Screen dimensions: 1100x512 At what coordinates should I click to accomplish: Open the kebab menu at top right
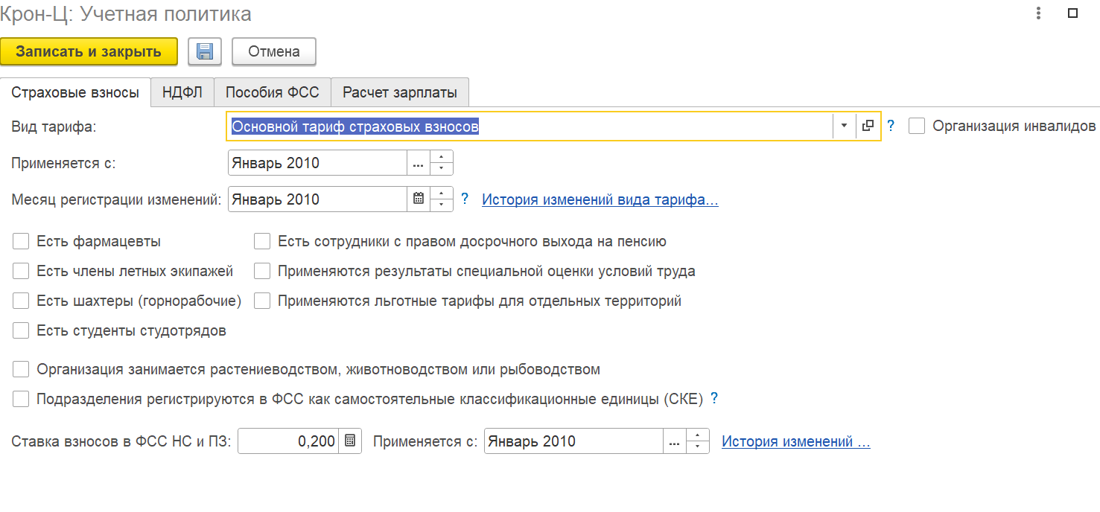point(1037,13)
